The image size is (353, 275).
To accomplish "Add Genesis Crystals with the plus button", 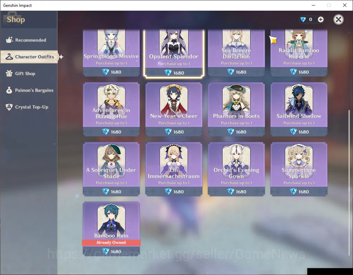I will (x=321, y=20).
